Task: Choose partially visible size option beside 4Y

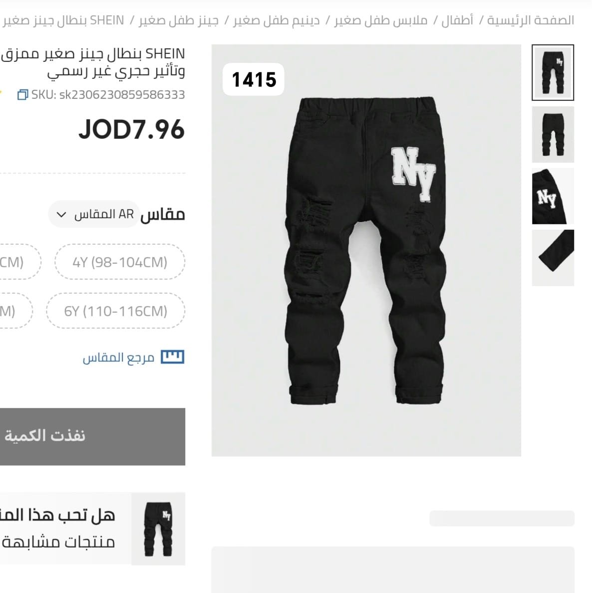Action: (19, 262)
